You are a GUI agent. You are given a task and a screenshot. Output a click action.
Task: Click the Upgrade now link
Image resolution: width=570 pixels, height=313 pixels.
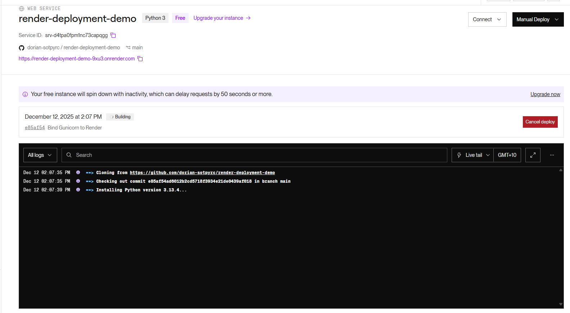pos(545,94)
